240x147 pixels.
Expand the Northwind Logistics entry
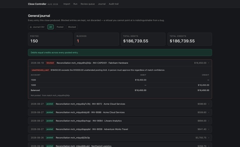pos(120,145)
